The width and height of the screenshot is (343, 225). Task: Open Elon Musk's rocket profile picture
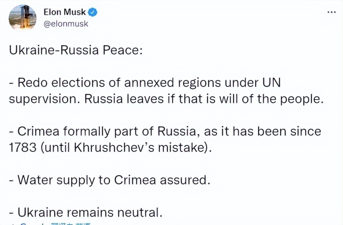pos(23,17)
